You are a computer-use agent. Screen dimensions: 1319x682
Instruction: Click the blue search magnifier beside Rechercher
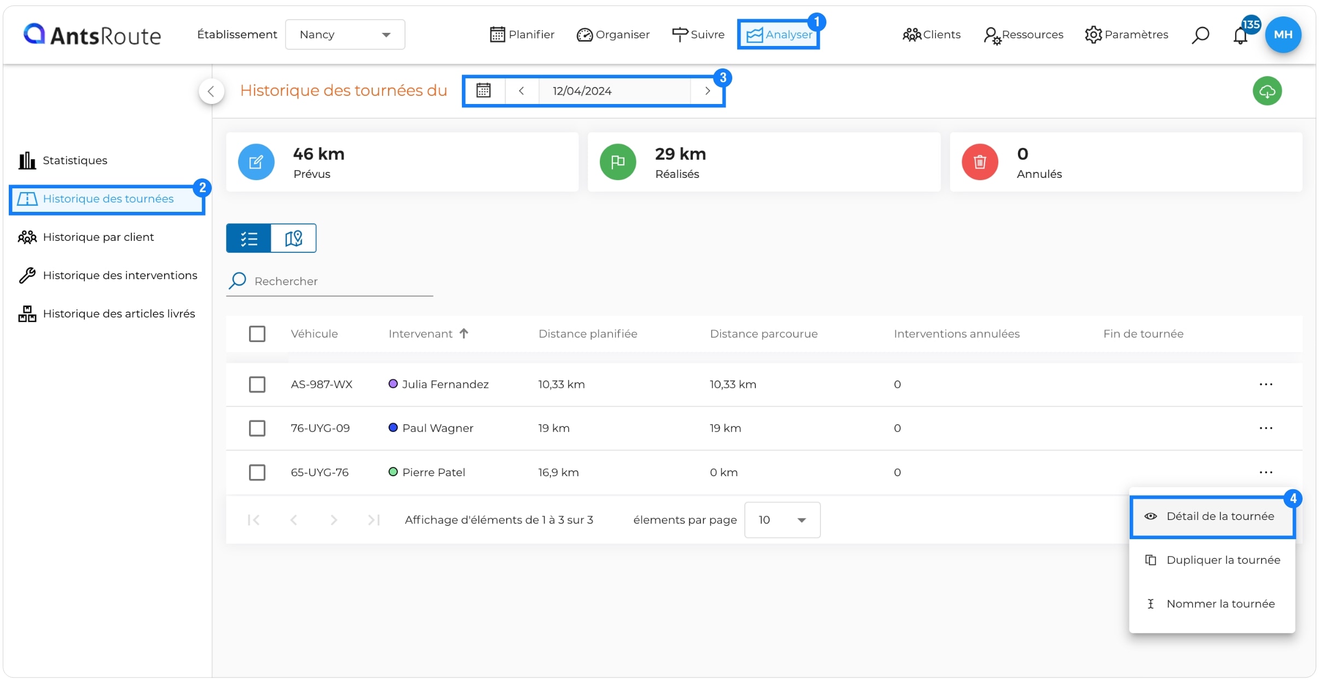tap(238, 281)
